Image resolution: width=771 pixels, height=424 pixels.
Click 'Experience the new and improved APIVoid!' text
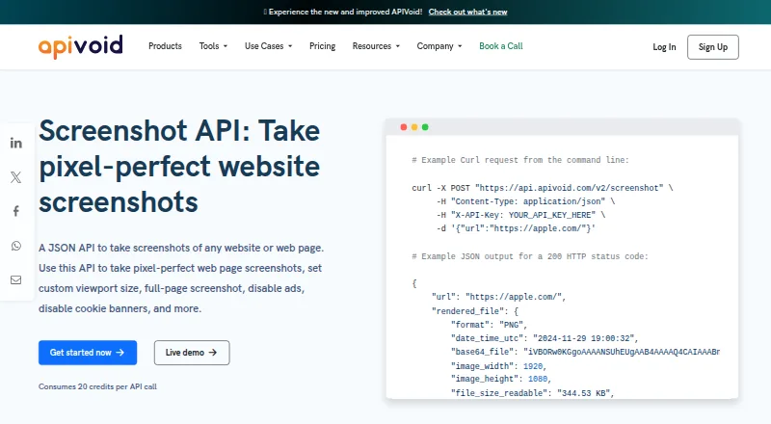(x=345, y=12)
